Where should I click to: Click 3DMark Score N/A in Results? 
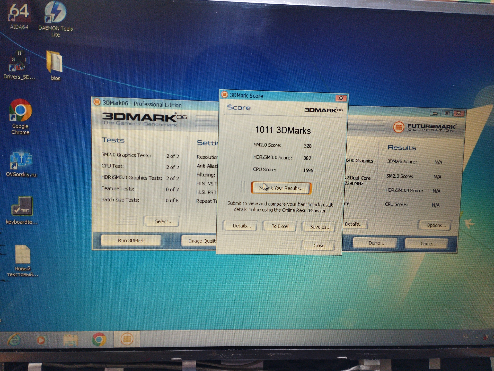pyautogui.click(x=438, y=162)
